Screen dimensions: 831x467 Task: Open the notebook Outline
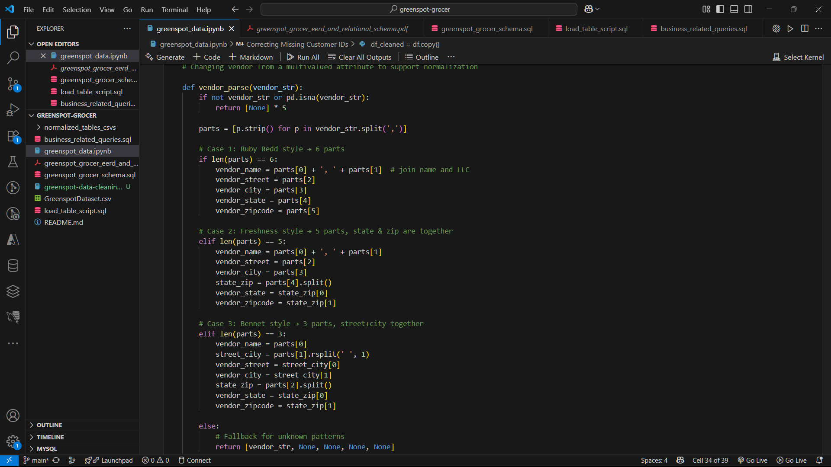[422, 57]
